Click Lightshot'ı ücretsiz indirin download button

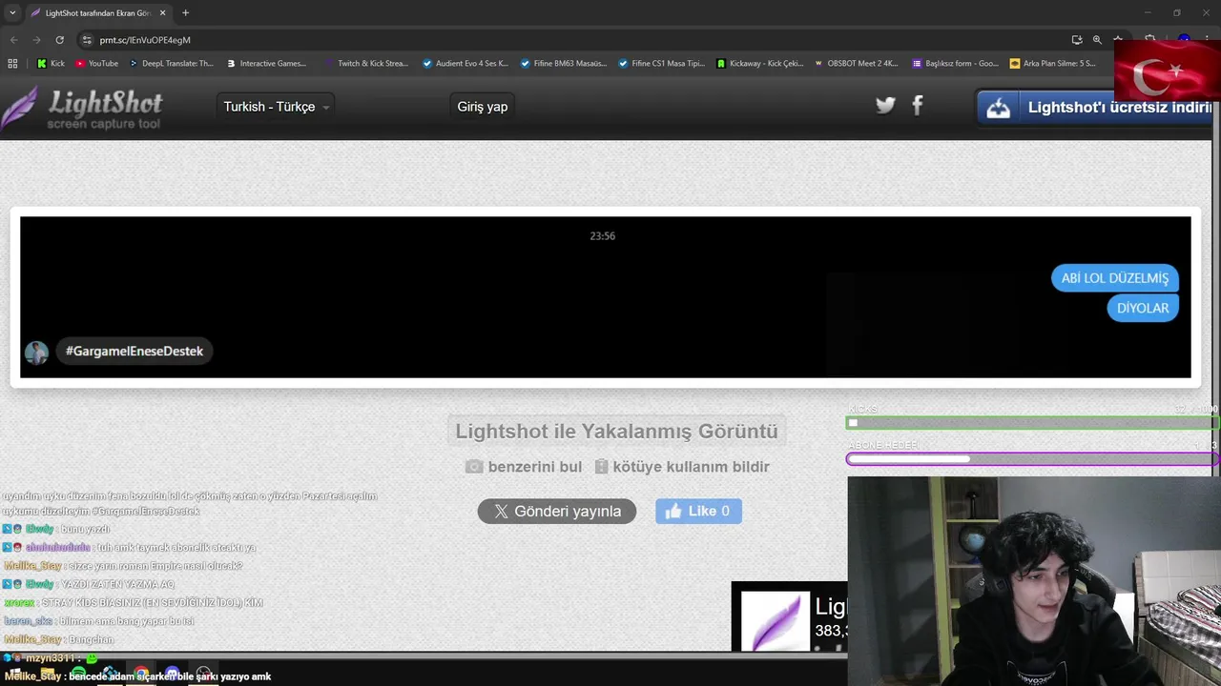click(1094, 108)
